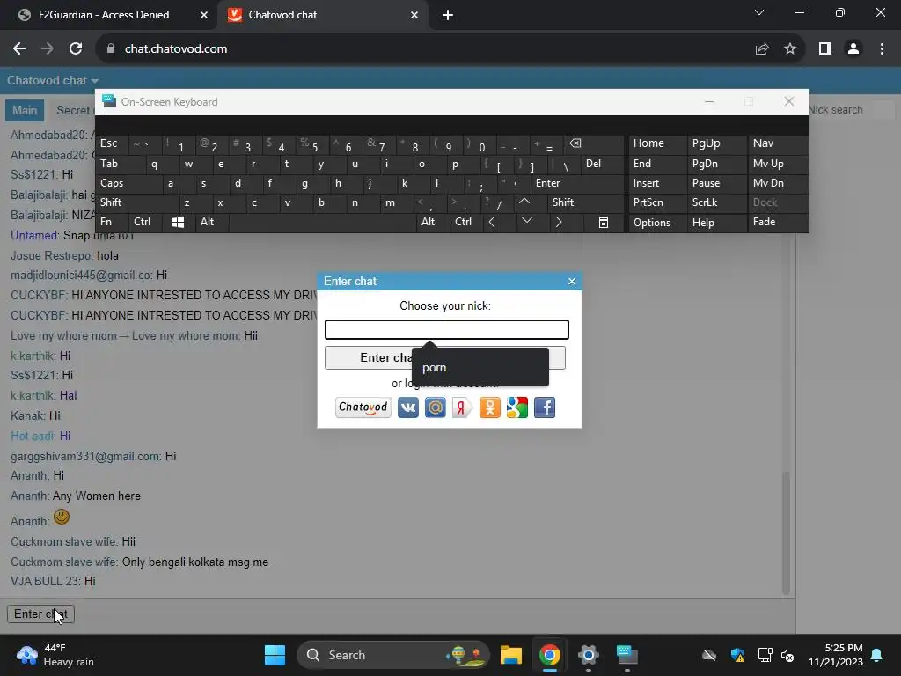Toggle the Fade key on the On-Screen Keyboard

[x=778, y=222]
